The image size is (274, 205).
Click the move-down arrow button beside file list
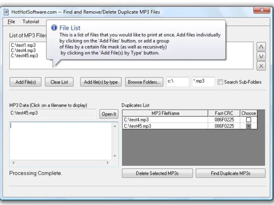pyautogui.click(x=261, y=56)
